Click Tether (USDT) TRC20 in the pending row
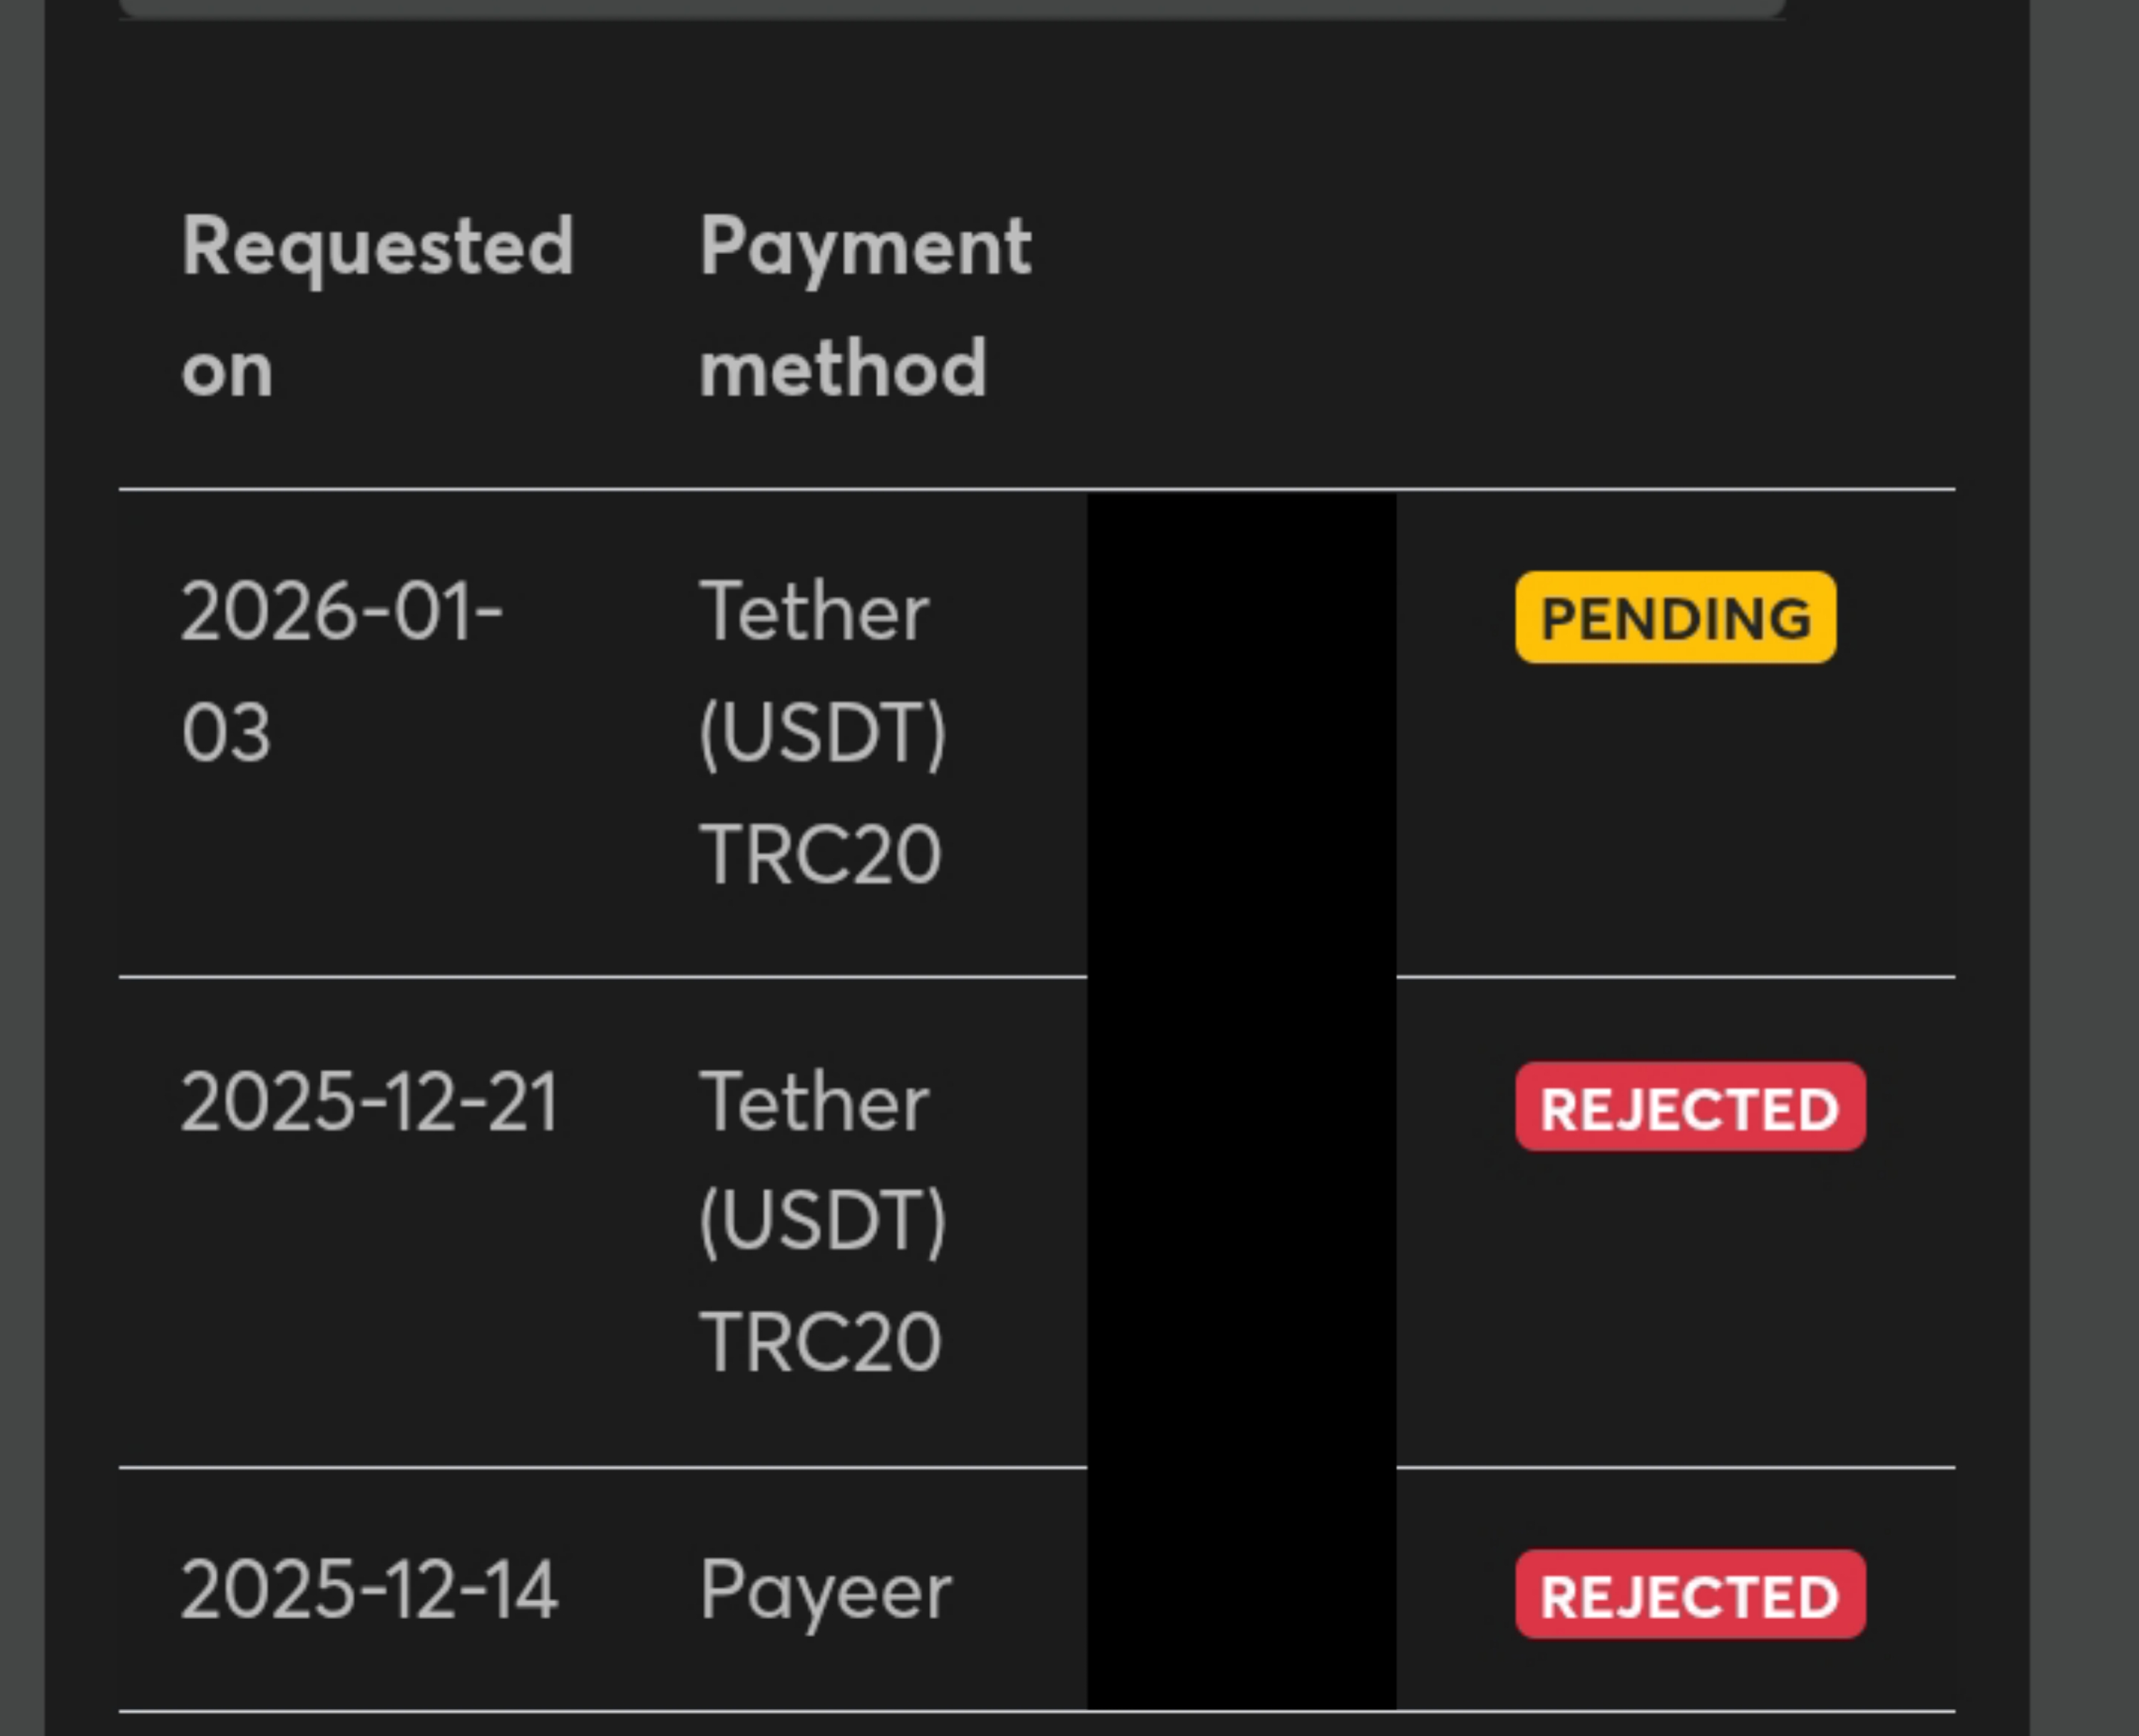 (821, 732)
